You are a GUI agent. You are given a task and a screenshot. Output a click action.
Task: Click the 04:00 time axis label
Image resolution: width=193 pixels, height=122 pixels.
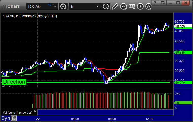point(75,119)
